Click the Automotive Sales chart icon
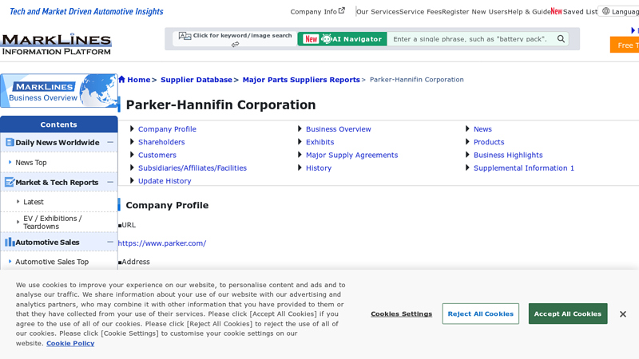This screenshot has width=639, height=359. coord(10,242)
